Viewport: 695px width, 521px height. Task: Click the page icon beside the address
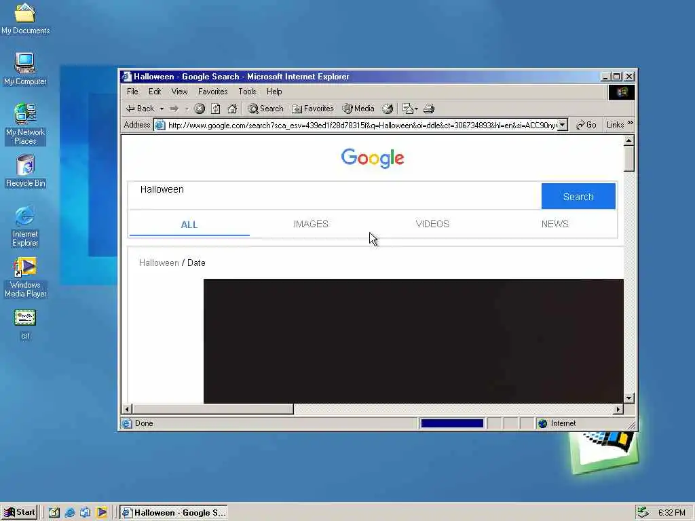point(160,126)
